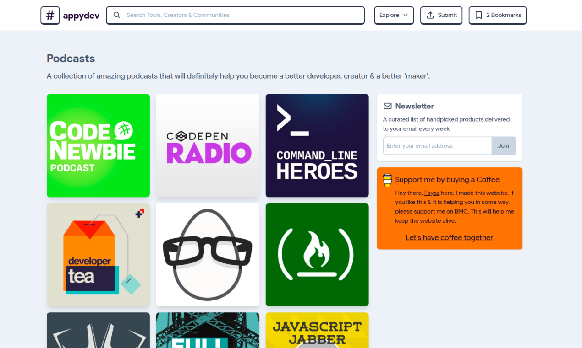Open the Code Newbie Podcast tile
This screenshot has width=582, height=348.
click(98, 145)
